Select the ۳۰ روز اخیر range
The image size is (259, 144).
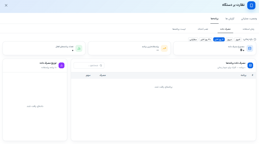206,39
